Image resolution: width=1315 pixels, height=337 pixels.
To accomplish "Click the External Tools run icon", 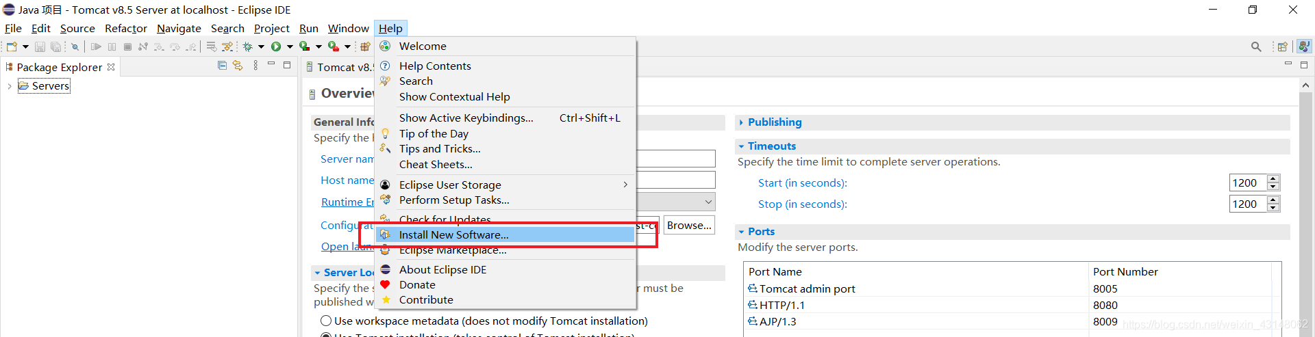I will coord(334,46).
